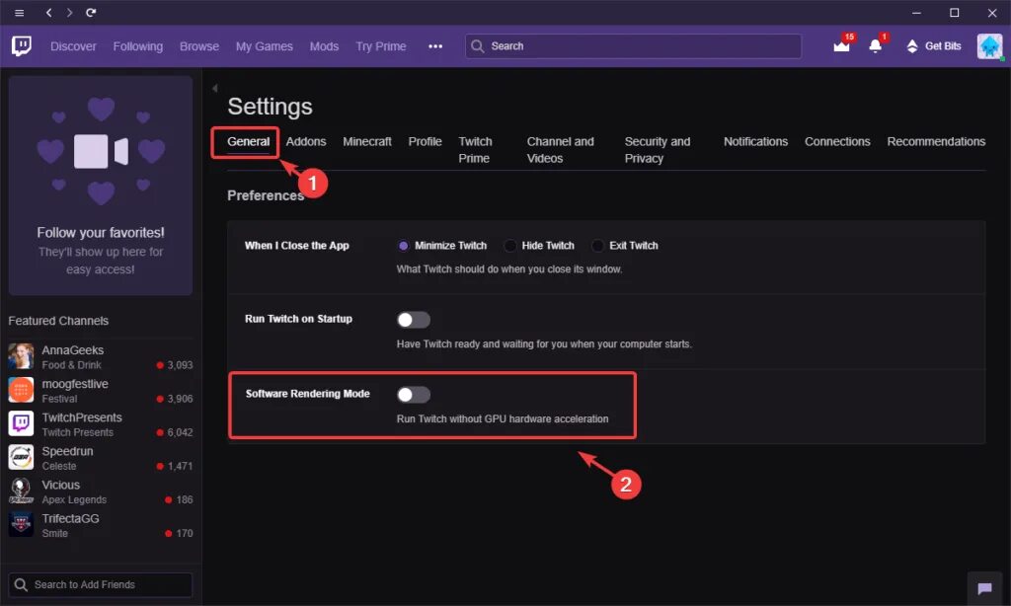
Task: Click the friends search magnifier icon
Action: (x=21, y=584)
